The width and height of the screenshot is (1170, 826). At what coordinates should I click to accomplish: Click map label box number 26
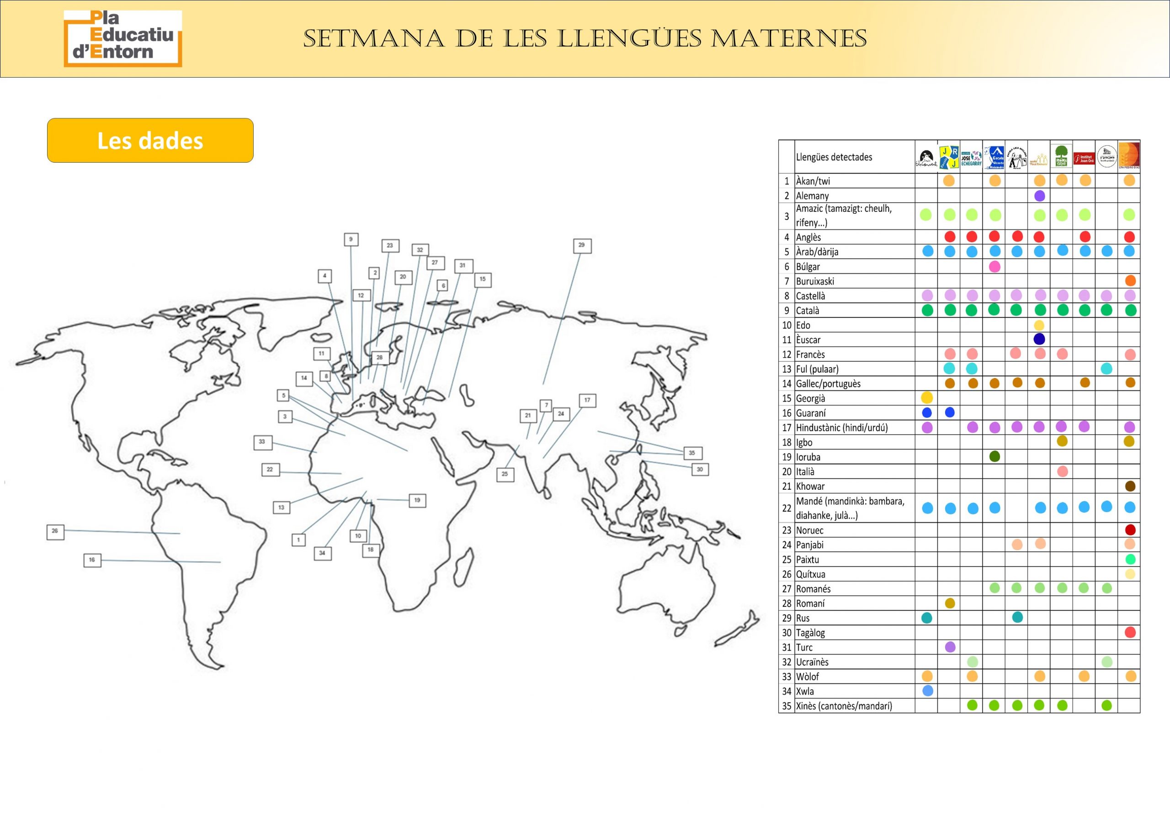coord(55,531)
